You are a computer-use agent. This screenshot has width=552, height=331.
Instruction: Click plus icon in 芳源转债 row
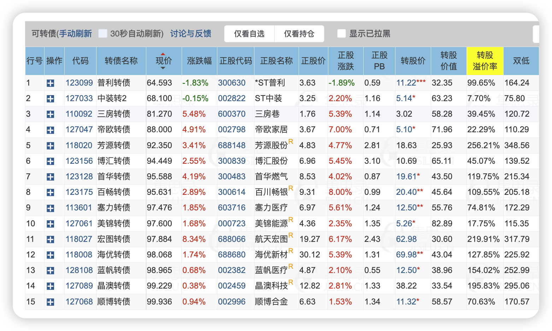(x=51, y=146)
